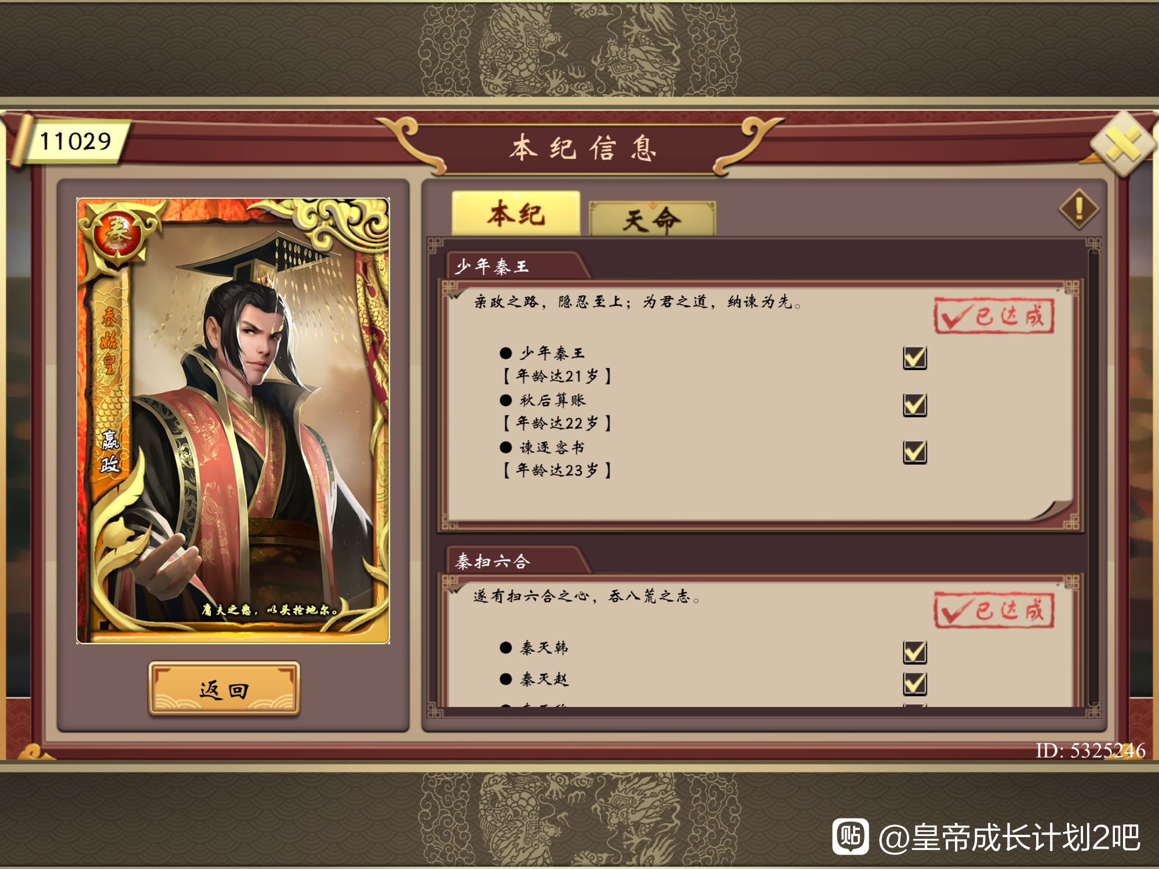Select the 本纪 tab
This screenshot has height=869, width=1159.
[516, 213]
